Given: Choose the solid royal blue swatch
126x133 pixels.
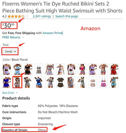Looking at the screenshot, I should click(7, 82).
